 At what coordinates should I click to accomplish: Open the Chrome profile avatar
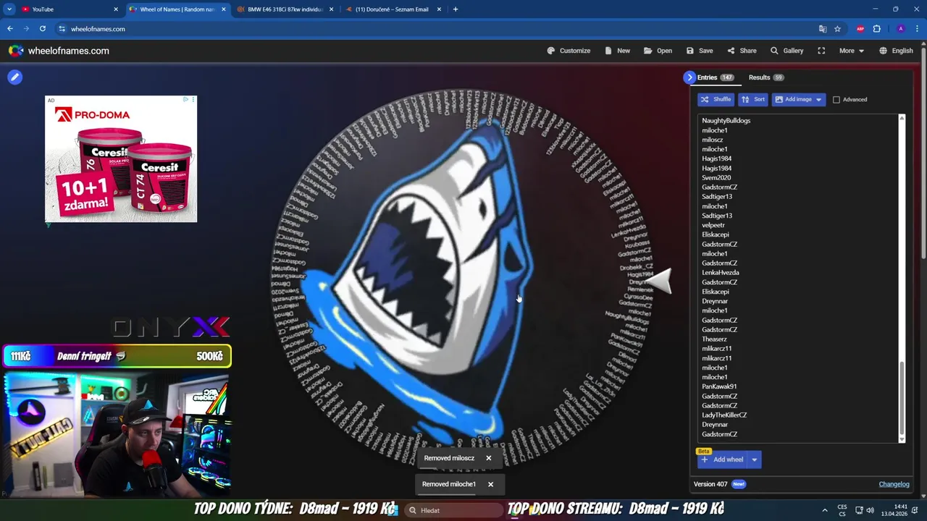900,29
